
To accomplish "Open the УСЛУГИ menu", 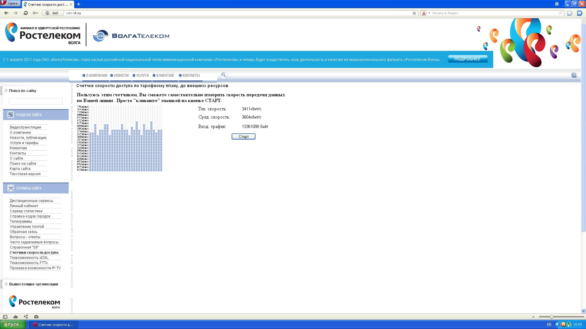I will [141, 75].
